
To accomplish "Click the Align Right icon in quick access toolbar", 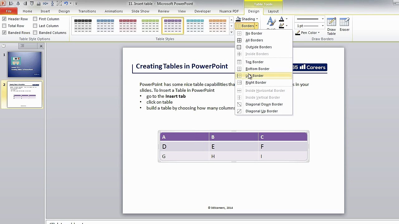I will pyautogui.click(x=25, y=4).
